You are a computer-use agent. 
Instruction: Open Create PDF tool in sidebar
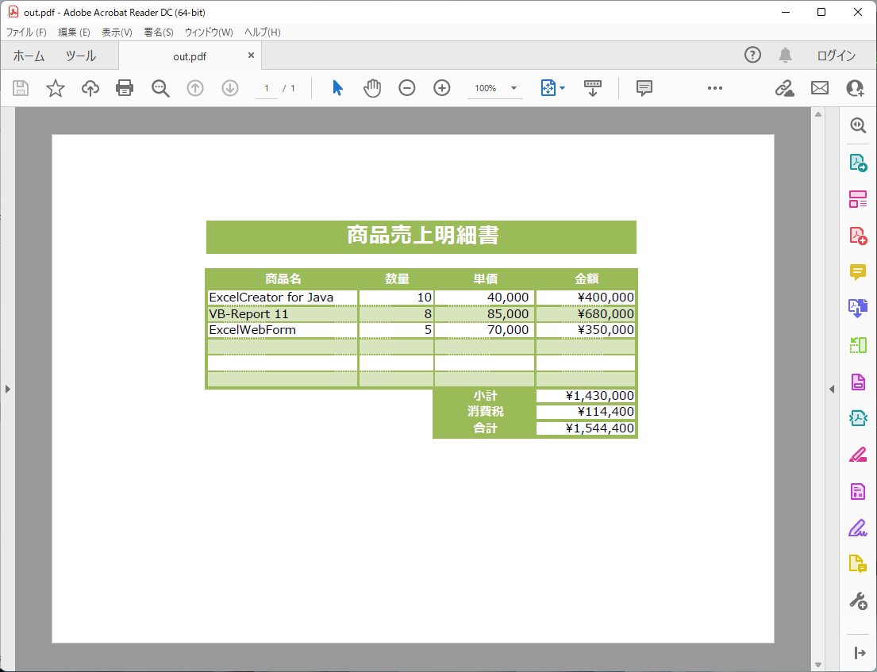858,236
